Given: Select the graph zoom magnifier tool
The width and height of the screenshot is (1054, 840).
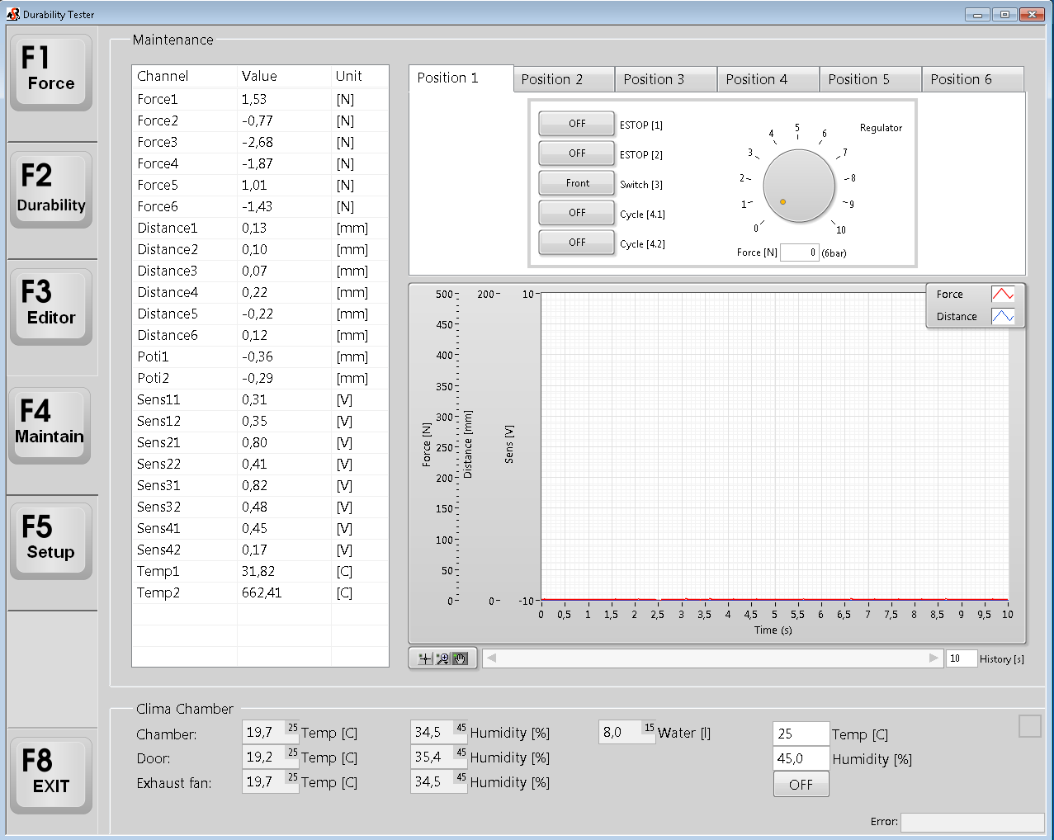Looking at the screenshot, I should point(442,658).
